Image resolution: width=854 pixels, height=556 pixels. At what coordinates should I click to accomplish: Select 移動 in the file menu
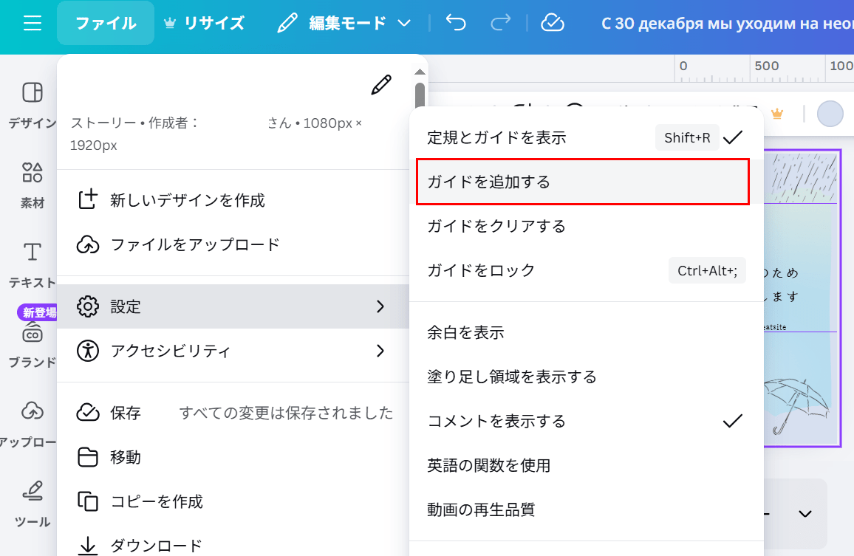233,457
